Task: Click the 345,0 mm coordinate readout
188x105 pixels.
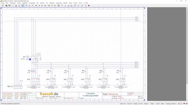Action: [123, 104]
